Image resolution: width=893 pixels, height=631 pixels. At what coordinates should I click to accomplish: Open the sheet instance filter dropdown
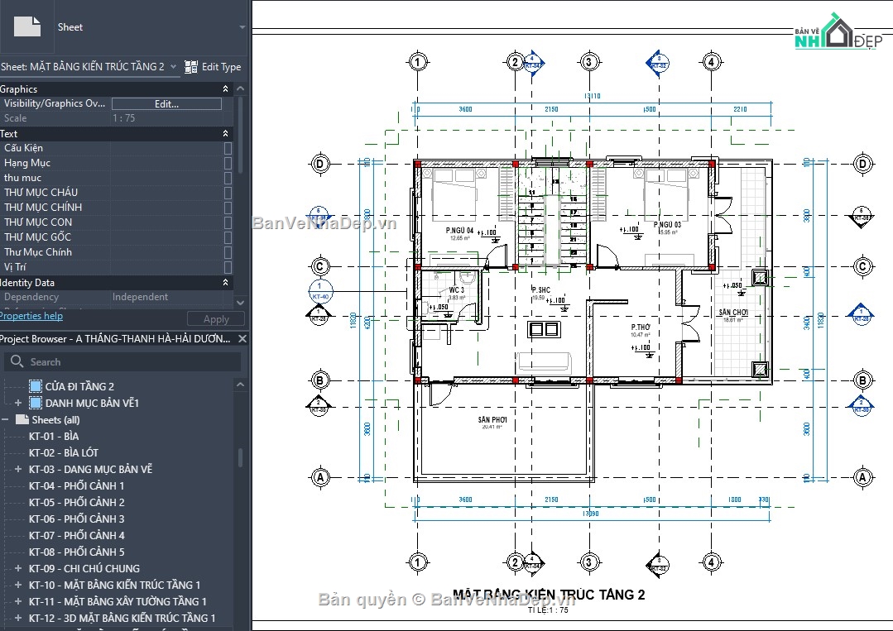[173, 66]
